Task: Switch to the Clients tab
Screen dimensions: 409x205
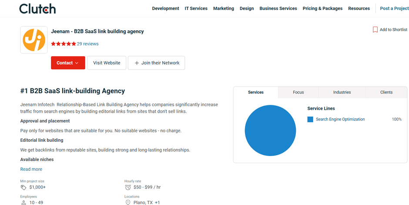Action: pyautogui.click(x=386, y=92)
